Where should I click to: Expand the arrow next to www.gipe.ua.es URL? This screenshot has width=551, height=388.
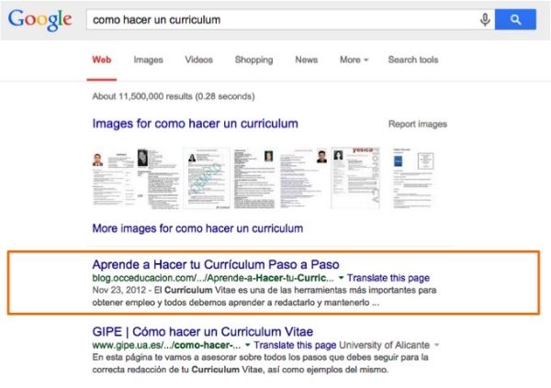[247, 345]
